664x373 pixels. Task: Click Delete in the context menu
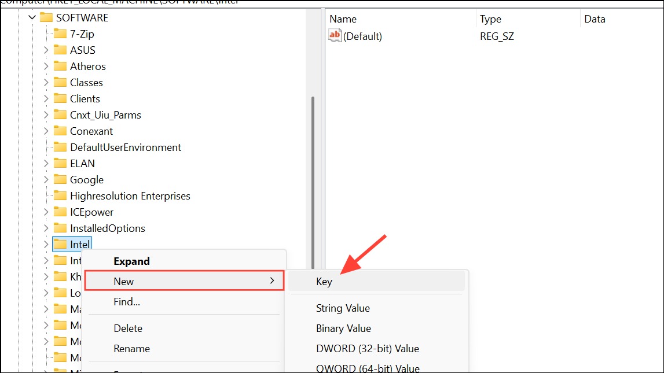point(128,328)
